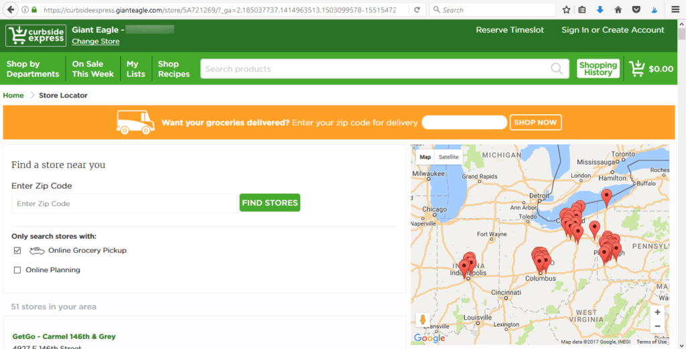Image resolution: width=686 pixels, height=349 pixels.
Task: Zoom in on the map
Action: coord(658,312)
